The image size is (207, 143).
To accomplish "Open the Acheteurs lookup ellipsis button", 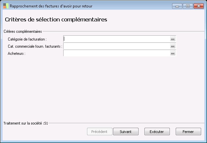I will tap(173, 53).
